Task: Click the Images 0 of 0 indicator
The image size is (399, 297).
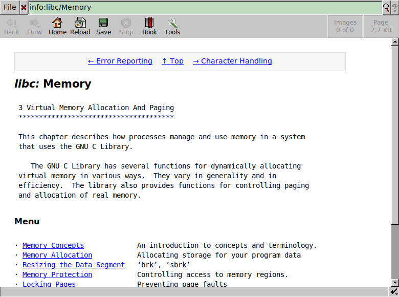Action: click(x=345, y=27)
